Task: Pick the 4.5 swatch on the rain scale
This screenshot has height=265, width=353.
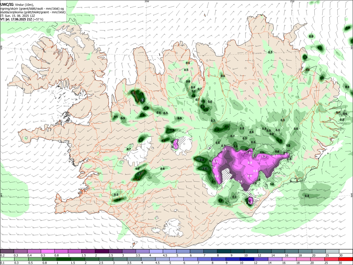Action: tap(162, 259)
